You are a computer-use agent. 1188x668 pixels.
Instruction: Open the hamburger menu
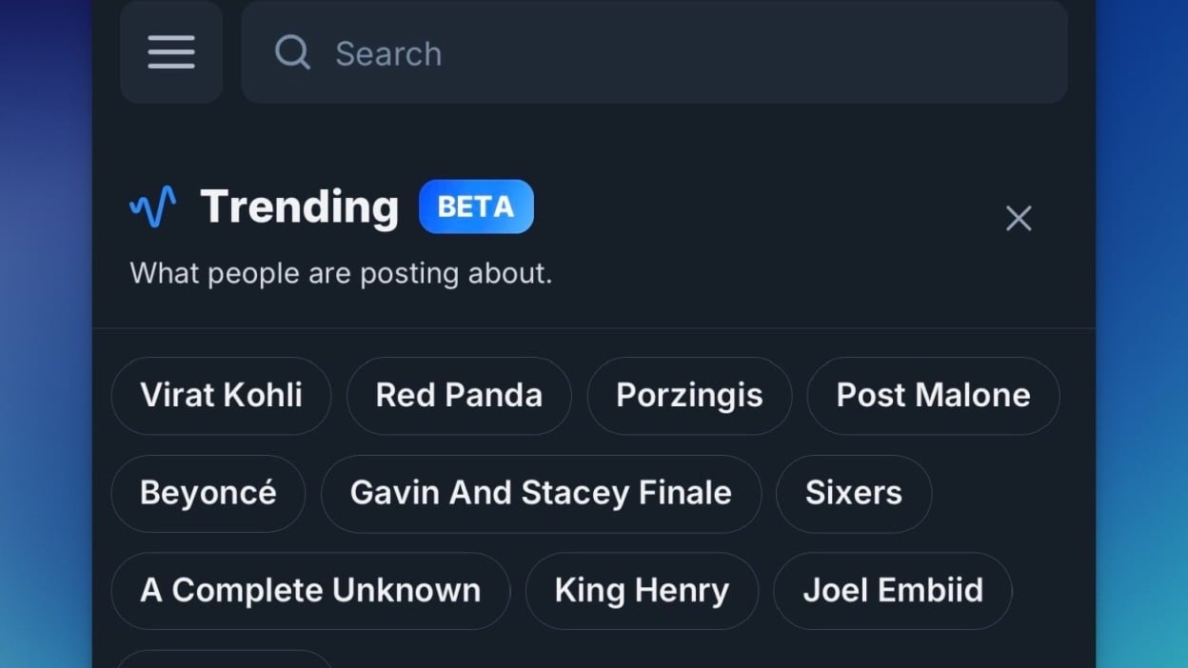click(x=171, y=52)
